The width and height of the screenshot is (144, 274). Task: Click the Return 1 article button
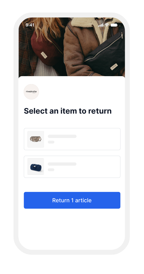pyautogui.click(x=72, y=200)
